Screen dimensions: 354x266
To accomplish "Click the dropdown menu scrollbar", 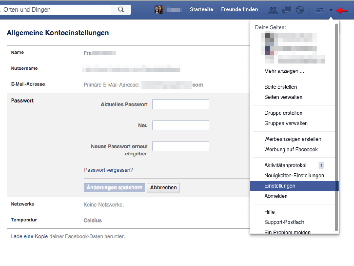I will [x=337, y=127].
